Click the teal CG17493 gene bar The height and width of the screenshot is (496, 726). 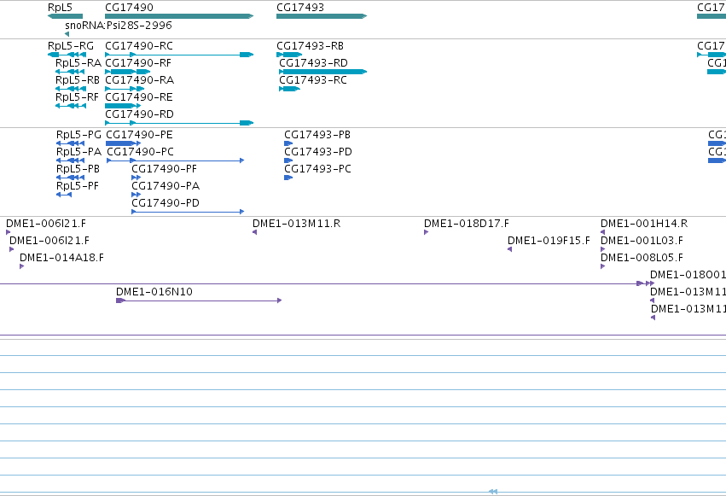click(x=322, y=16)
